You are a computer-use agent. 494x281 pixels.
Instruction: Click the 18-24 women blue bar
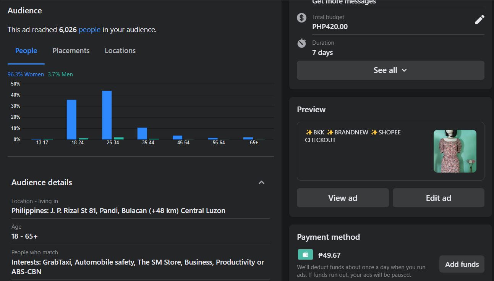[x=71, y=120]
